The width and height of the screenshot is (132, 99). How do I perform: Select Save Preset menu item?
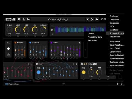pos(115,42)
